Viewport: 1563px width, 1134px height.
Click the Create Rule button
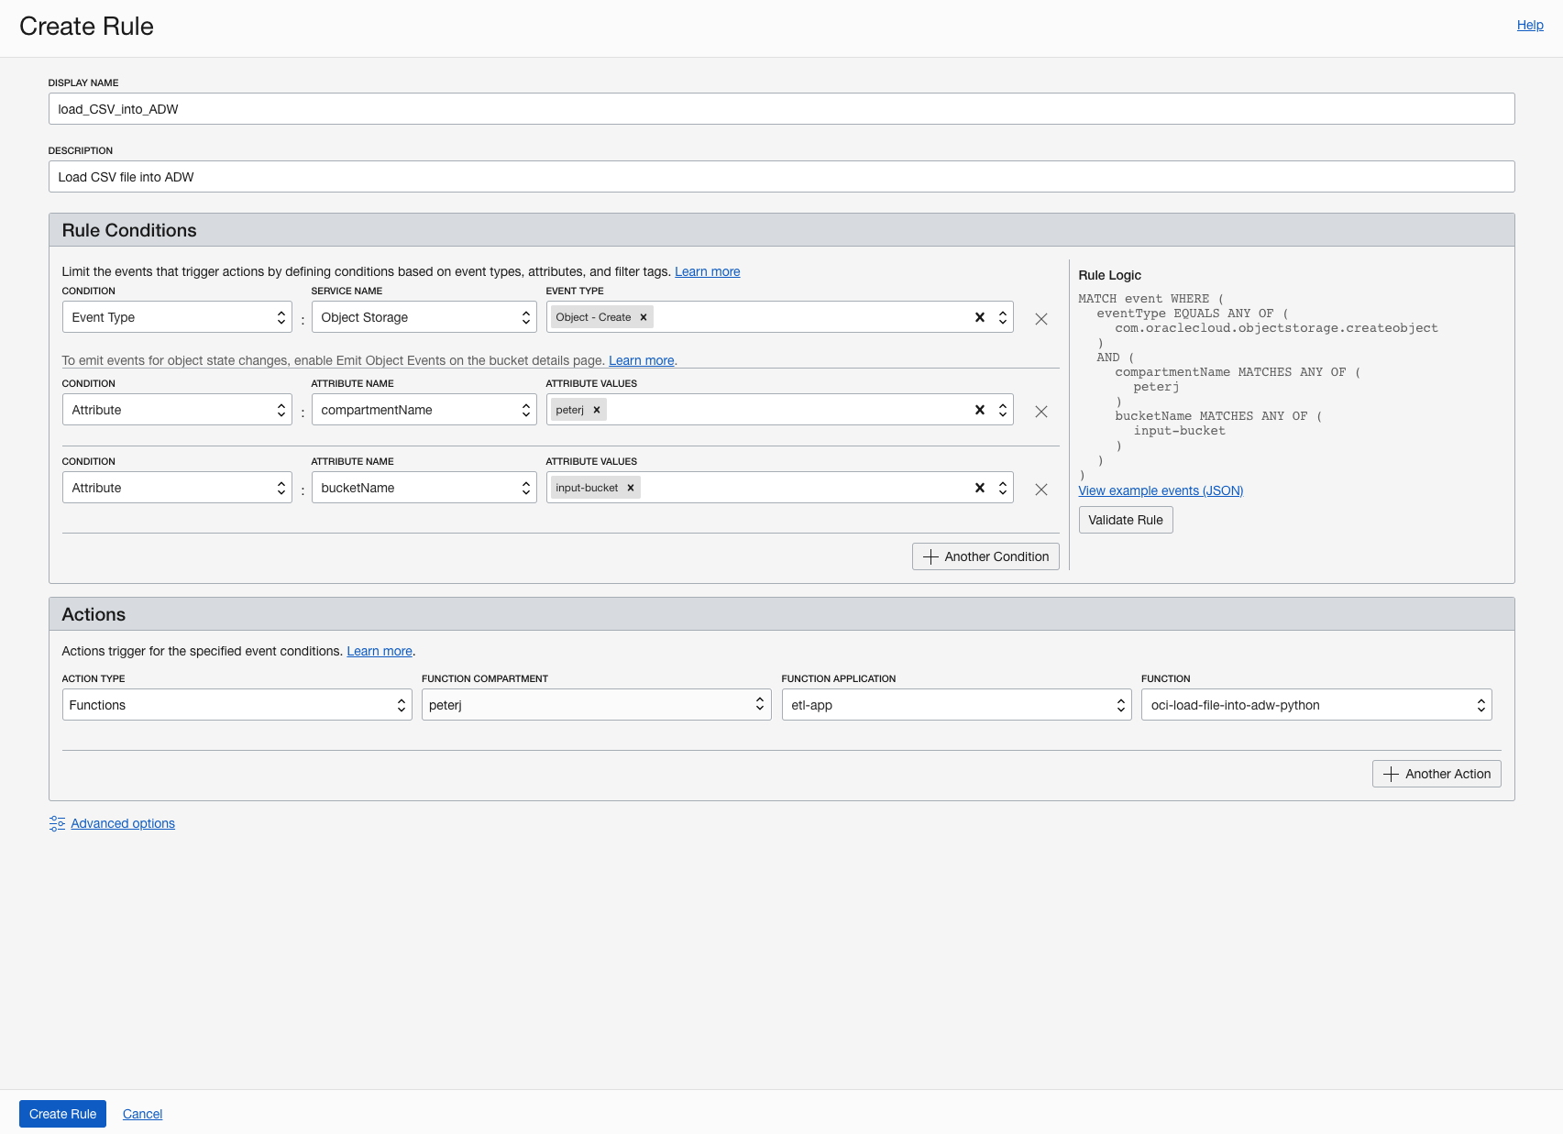[62, 1114]
